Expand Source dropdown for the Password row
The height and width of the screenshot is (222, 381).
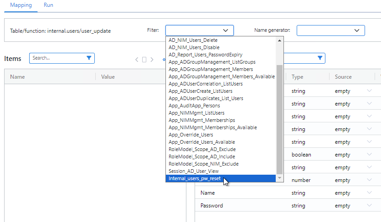point(369,206)
